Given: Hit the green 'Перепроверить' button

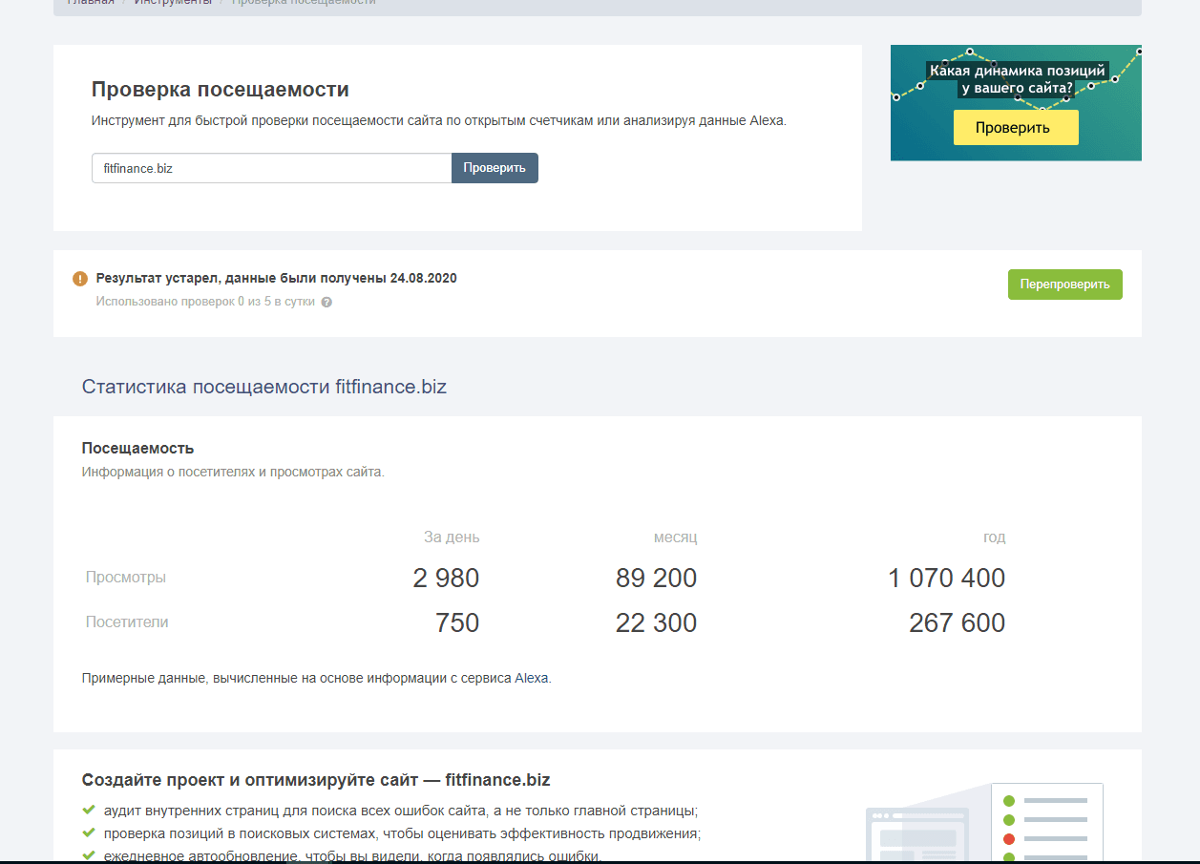Looking at the screenshot, I should pyautogui.click(x=1064, y=284).
